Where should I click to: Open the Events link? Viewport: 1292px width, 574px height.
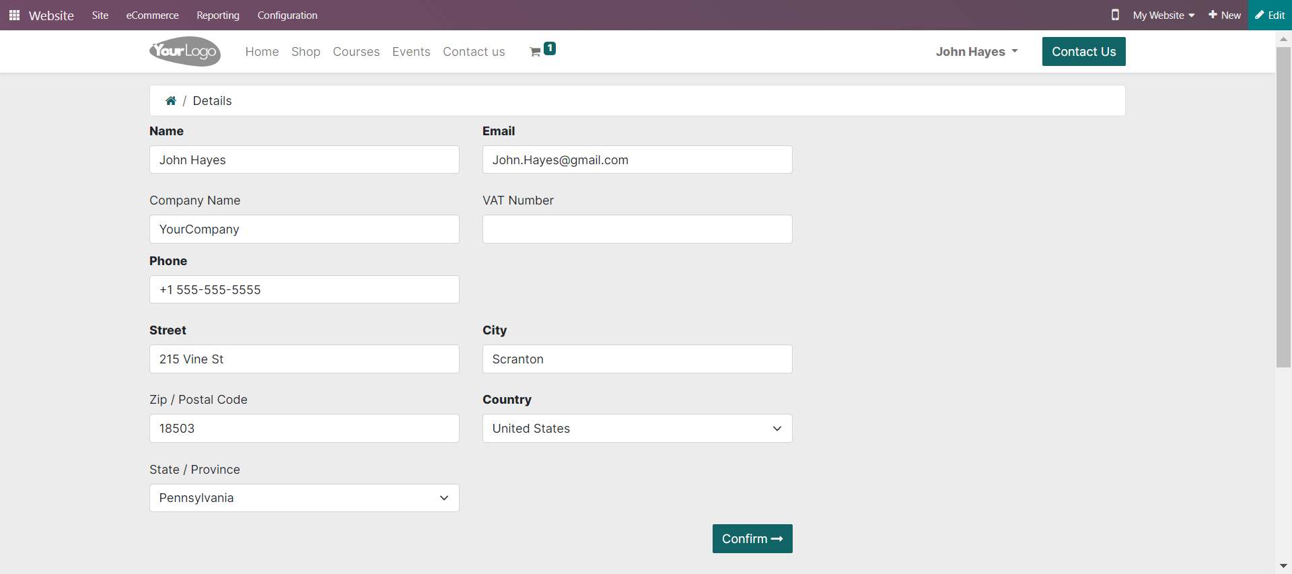point(411,52)
